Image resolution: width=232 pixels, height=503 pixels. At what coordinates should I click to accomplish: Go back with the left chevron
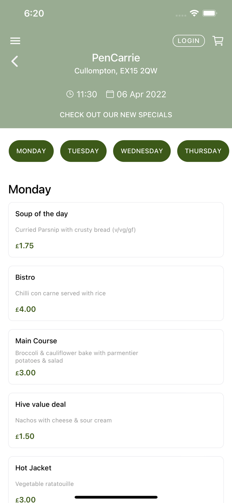pos(15,61)
